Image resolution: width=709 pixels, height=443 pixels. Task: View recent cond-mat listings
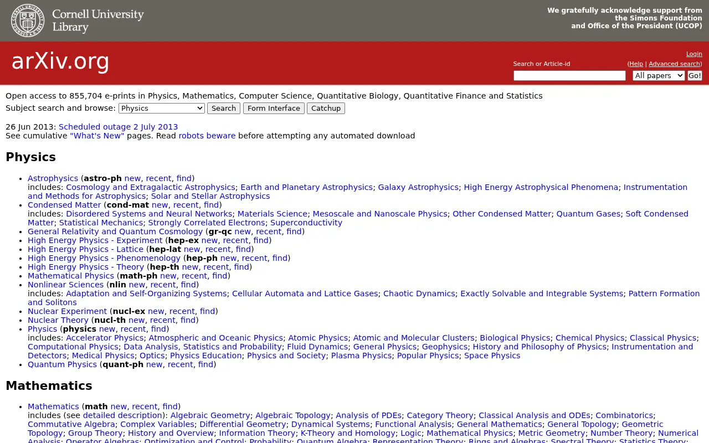point(186,205)
